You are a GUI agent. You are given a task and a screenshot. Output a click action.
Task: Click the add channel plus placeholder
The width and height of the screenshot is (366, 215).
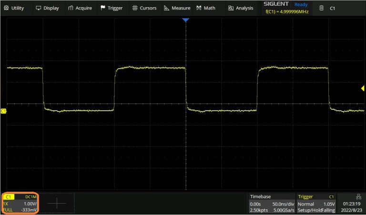(57, 203)
